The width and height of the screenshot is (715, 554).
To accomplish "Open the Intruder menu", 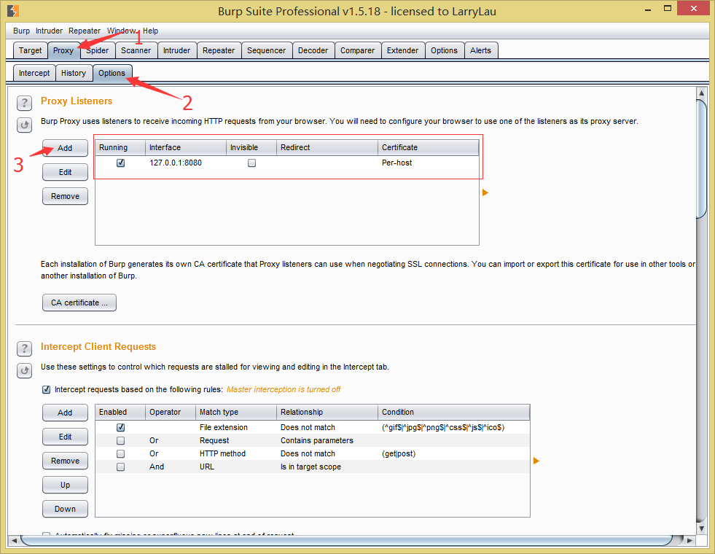I will 50,31.
